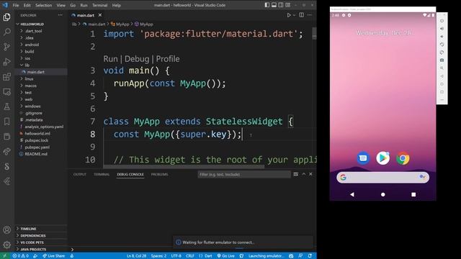This screenshot has height=259, width=461.
Task: Open the Accounts icon in activity bar
Action: pyautogui.click(x=6, y=230)
